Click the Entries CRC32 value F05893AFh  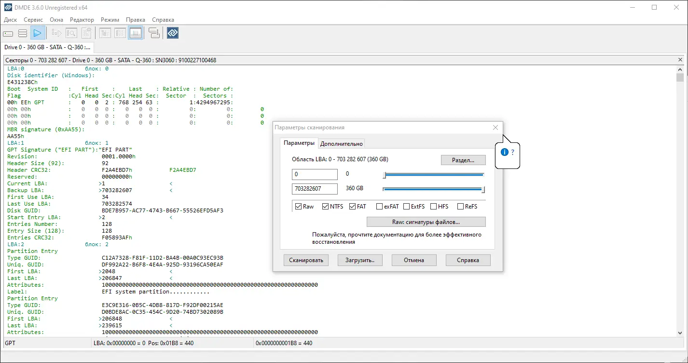click(117, 237)
